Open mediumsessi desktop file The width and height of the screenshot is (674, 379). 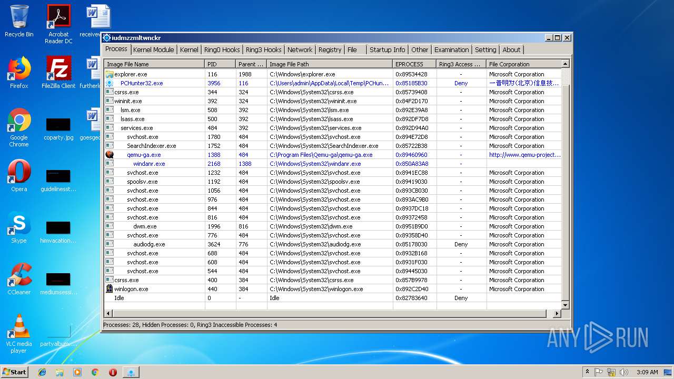point(58,284)
